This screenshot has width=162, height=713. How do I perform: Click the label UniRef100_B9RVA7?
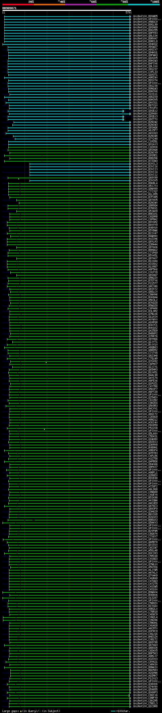145,38
